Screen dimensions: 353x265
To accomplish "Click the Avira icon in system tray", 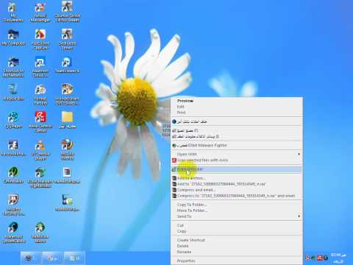I will 320,258.
